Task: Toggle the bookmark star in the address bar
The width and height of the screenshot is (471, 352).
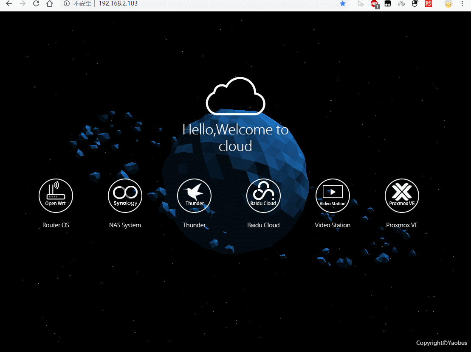Action: (x=343, y=4)
